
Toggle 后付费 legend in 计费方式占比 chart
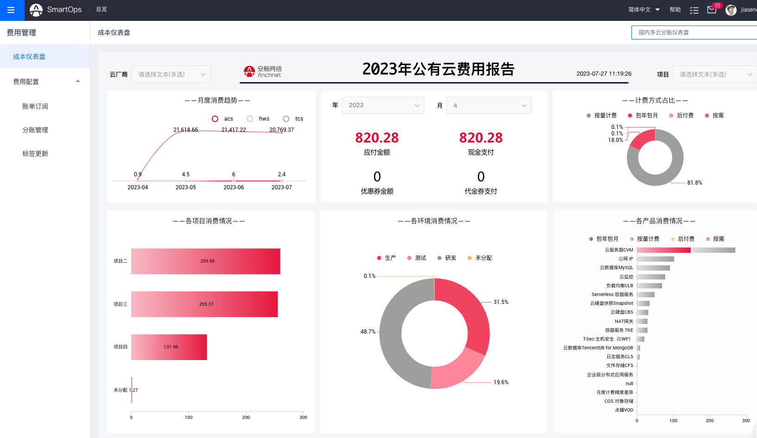click(x=681, y=116)
